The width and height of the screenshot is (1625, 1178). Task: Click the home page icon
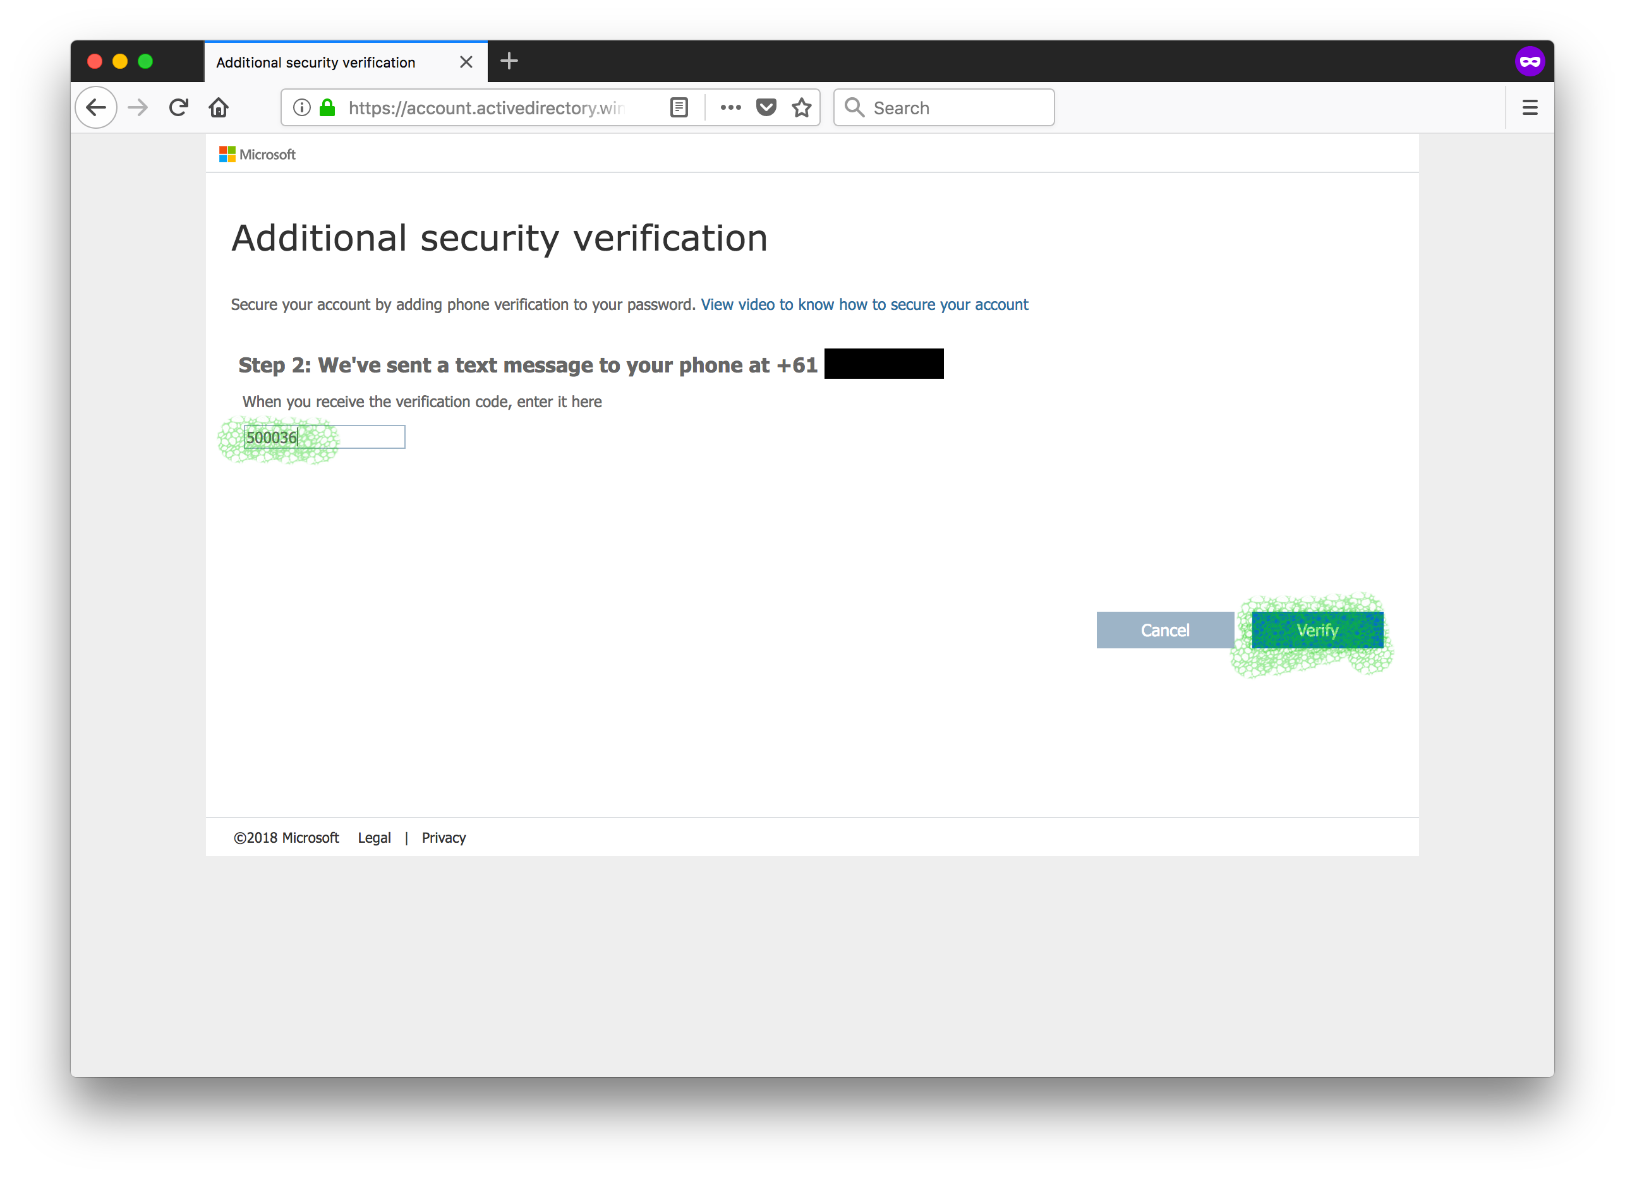218,107
